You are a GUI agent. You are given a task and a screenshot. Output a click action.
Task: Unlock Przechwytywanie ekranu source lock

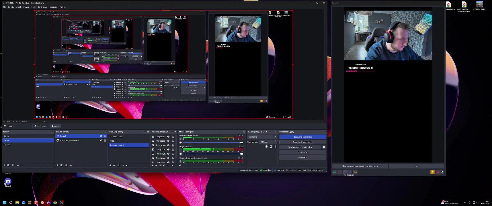click(105, 140)
